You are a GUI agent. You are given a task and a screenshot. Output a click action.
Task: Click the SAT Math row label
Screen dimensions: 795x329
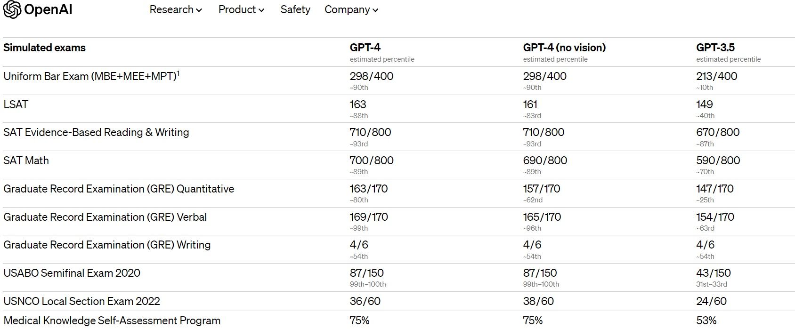(x=26, y=160)
